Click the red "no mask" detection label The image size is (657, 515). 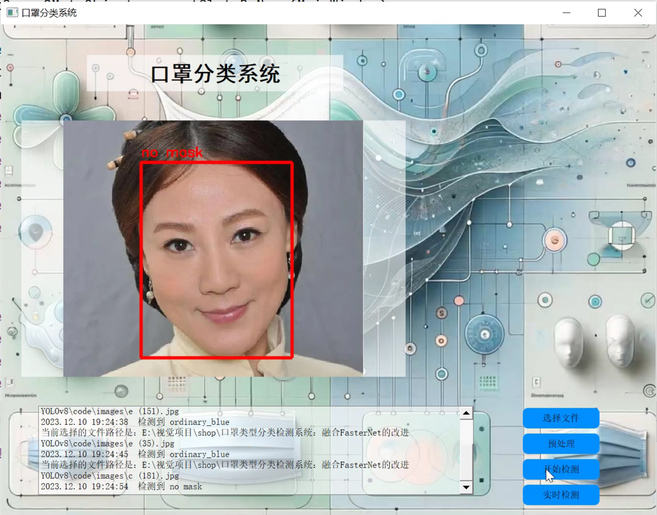(x=172, y=153)
